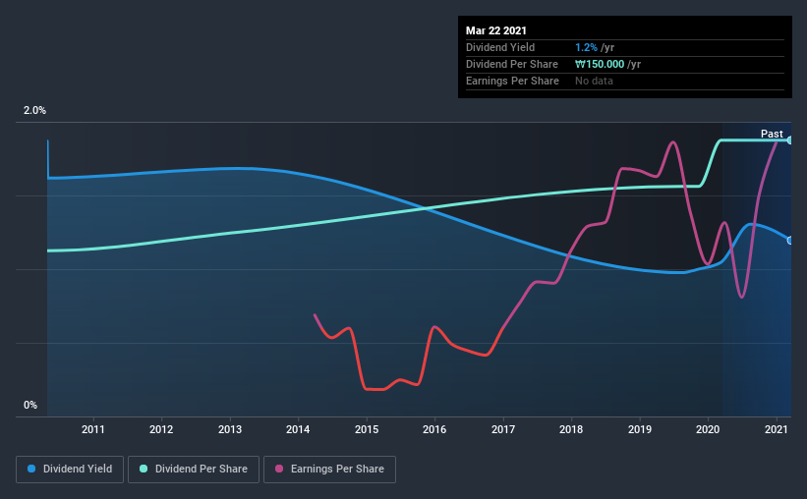Toggle the Earnings Per Share legend button
Viewport: 807px width, 499px height.
(x=329, y=470)
